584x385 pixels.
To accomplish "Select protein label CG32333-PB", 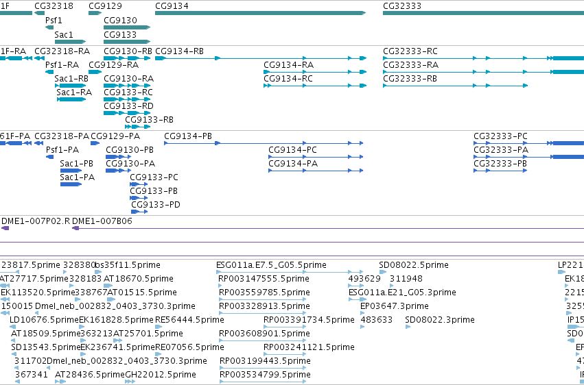I will coord(500,164).
